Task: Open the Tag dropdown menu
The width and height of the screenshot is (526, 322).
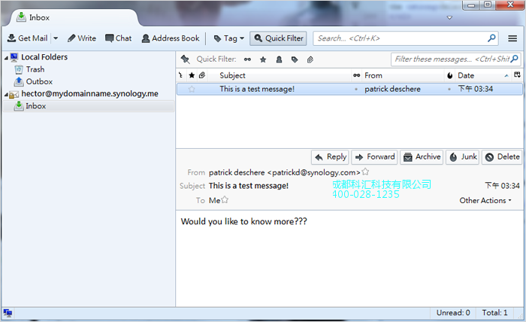Action: 229,38
